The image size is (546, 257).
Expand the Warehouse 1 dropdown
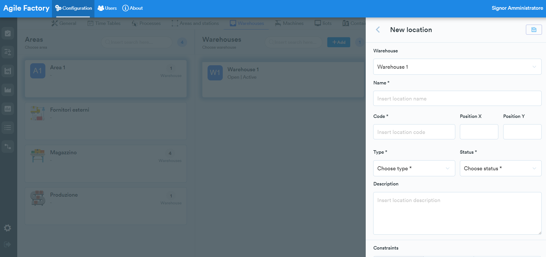[x=457, y=67]
